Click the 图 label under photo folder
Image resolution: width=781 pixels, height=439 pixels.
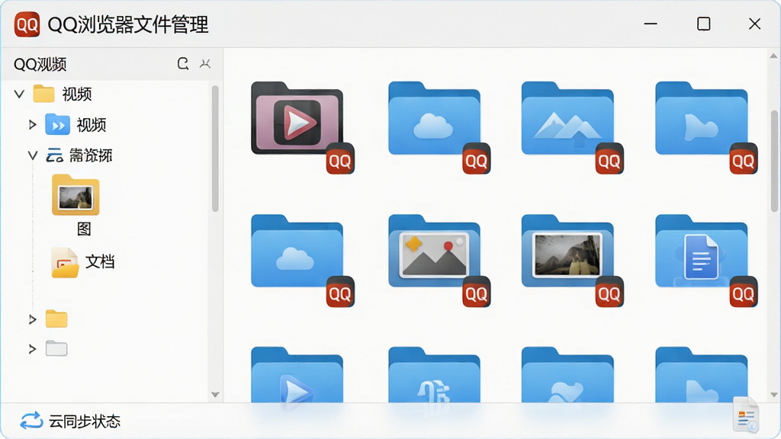[x=84, y=229]
